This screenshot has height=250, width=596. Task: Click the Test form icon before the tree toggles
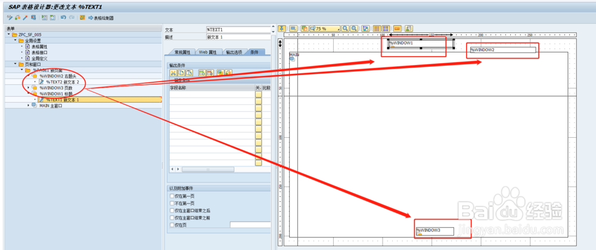[33, 17]
